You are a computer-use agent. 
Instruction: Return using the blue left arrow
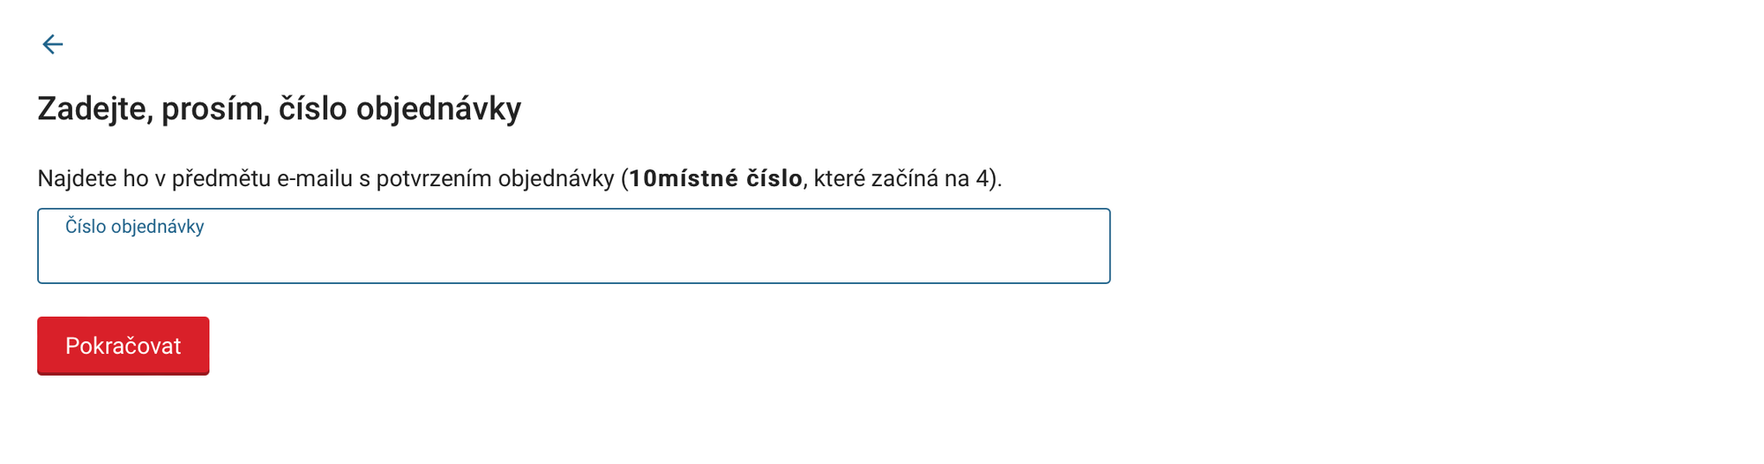point(53,44)
